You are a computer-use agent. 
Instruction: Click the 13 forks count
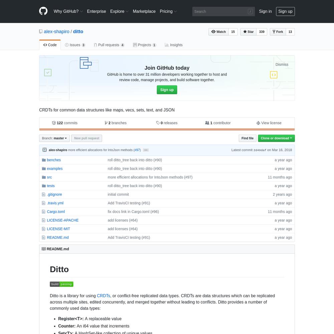coord(290,32)
